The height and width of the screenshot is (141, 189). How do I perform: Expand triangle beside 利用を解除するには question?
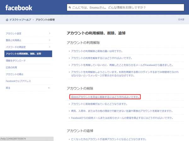click(69, 58)
